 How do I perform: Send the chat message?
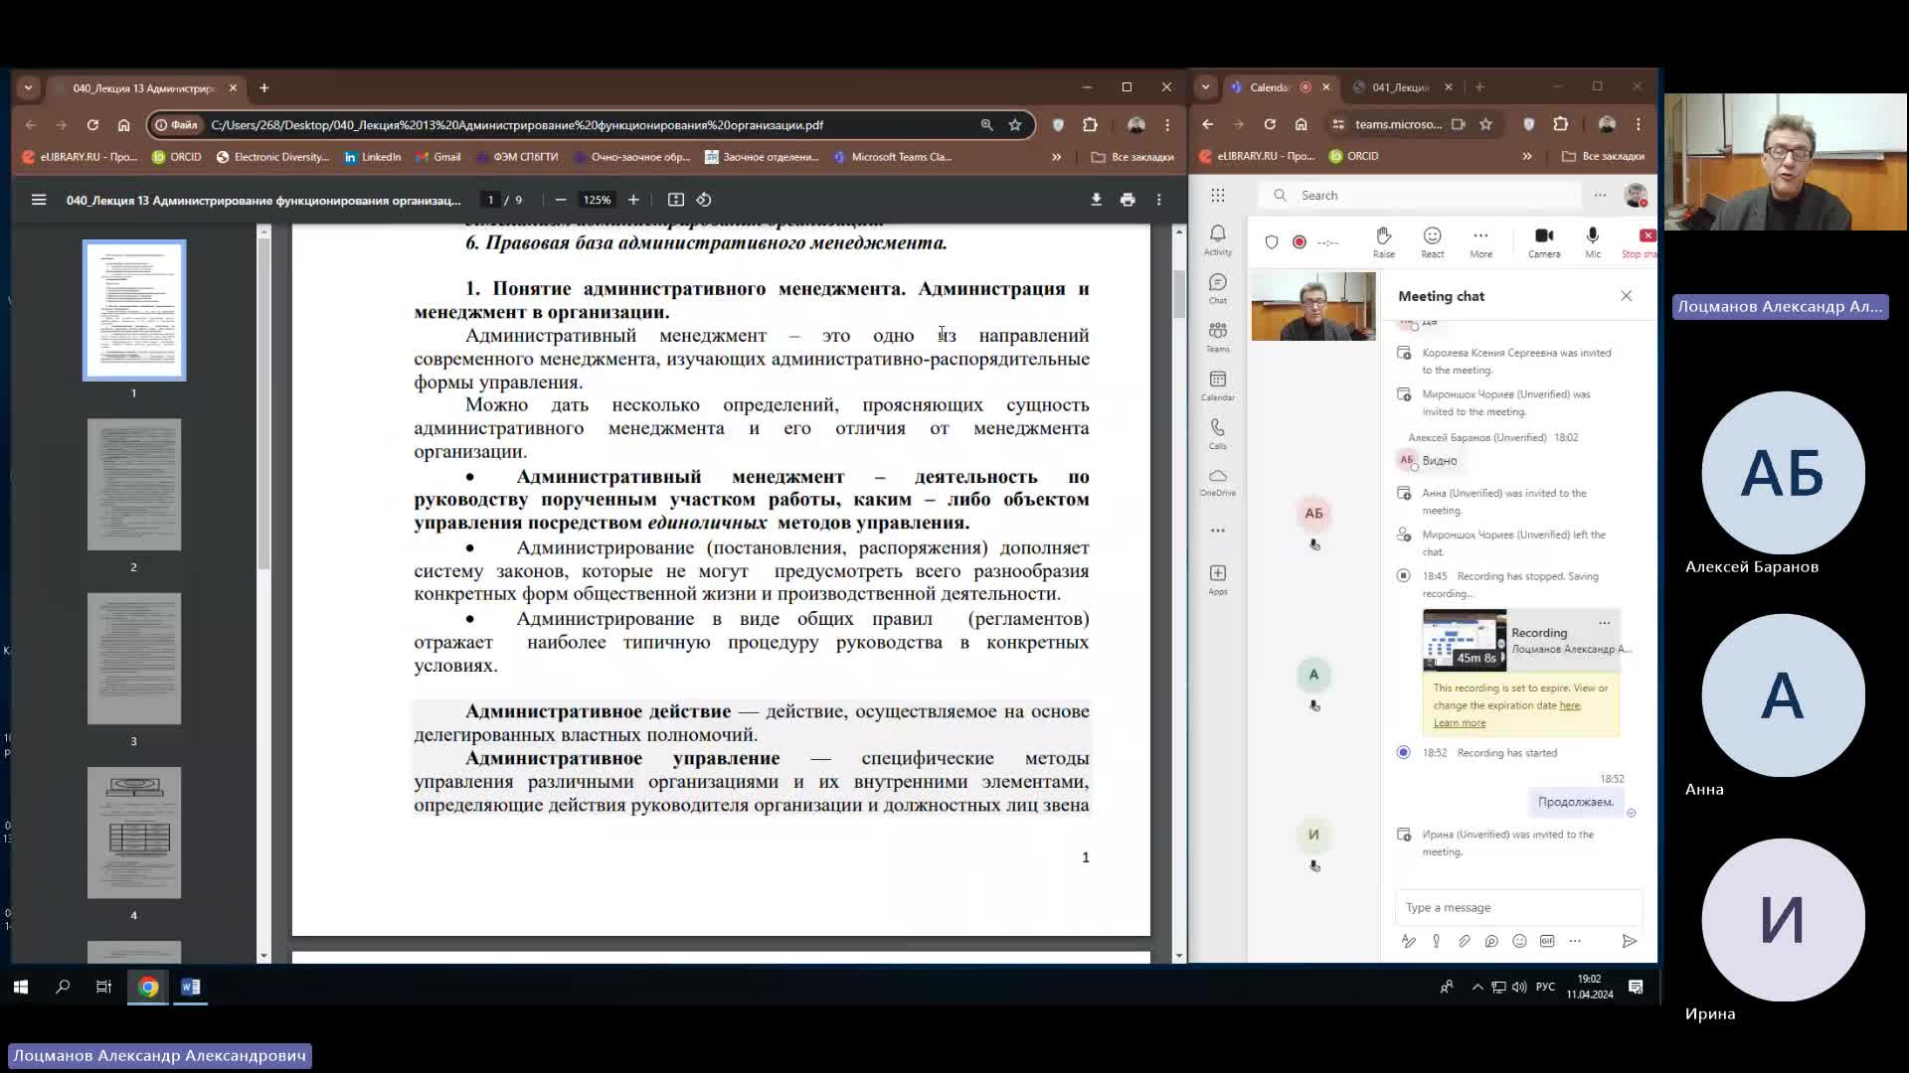click(x=1629, y=941)
